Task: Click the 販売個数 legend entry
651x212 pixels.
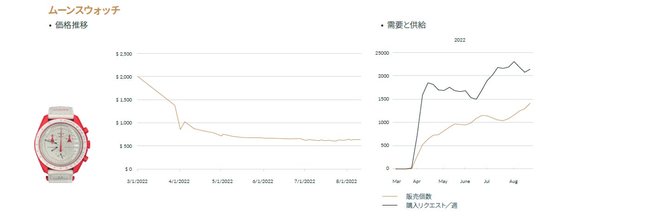Action: [419, 197]
